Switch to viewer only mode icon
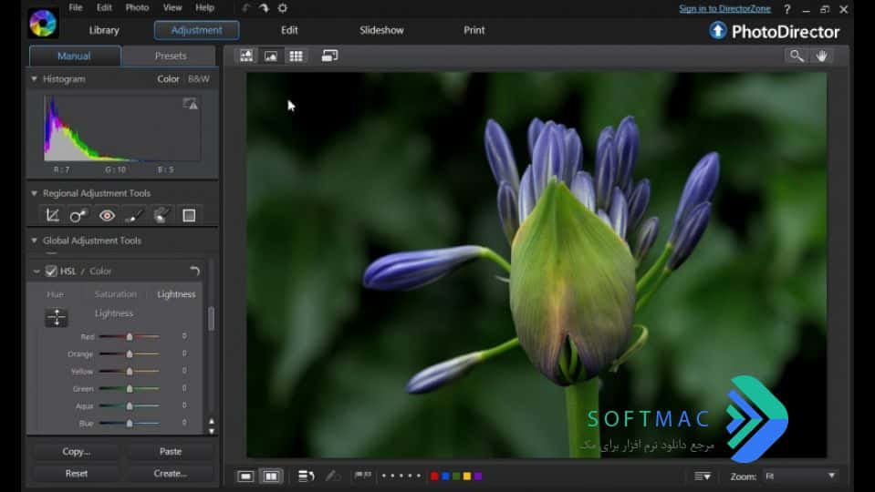875x492 pixels. point(271,56)
